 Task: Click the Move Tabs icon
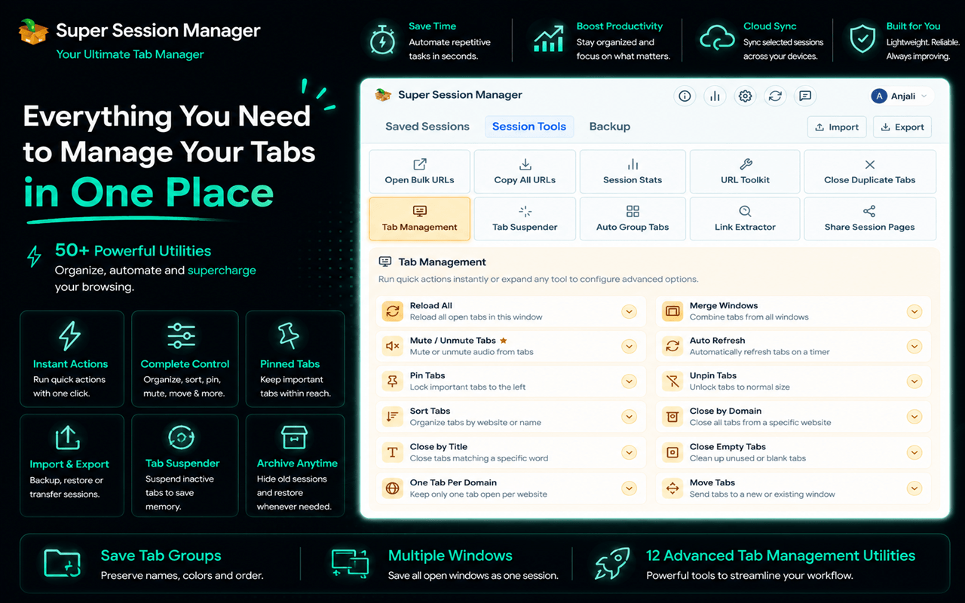(x=672, y=488)
